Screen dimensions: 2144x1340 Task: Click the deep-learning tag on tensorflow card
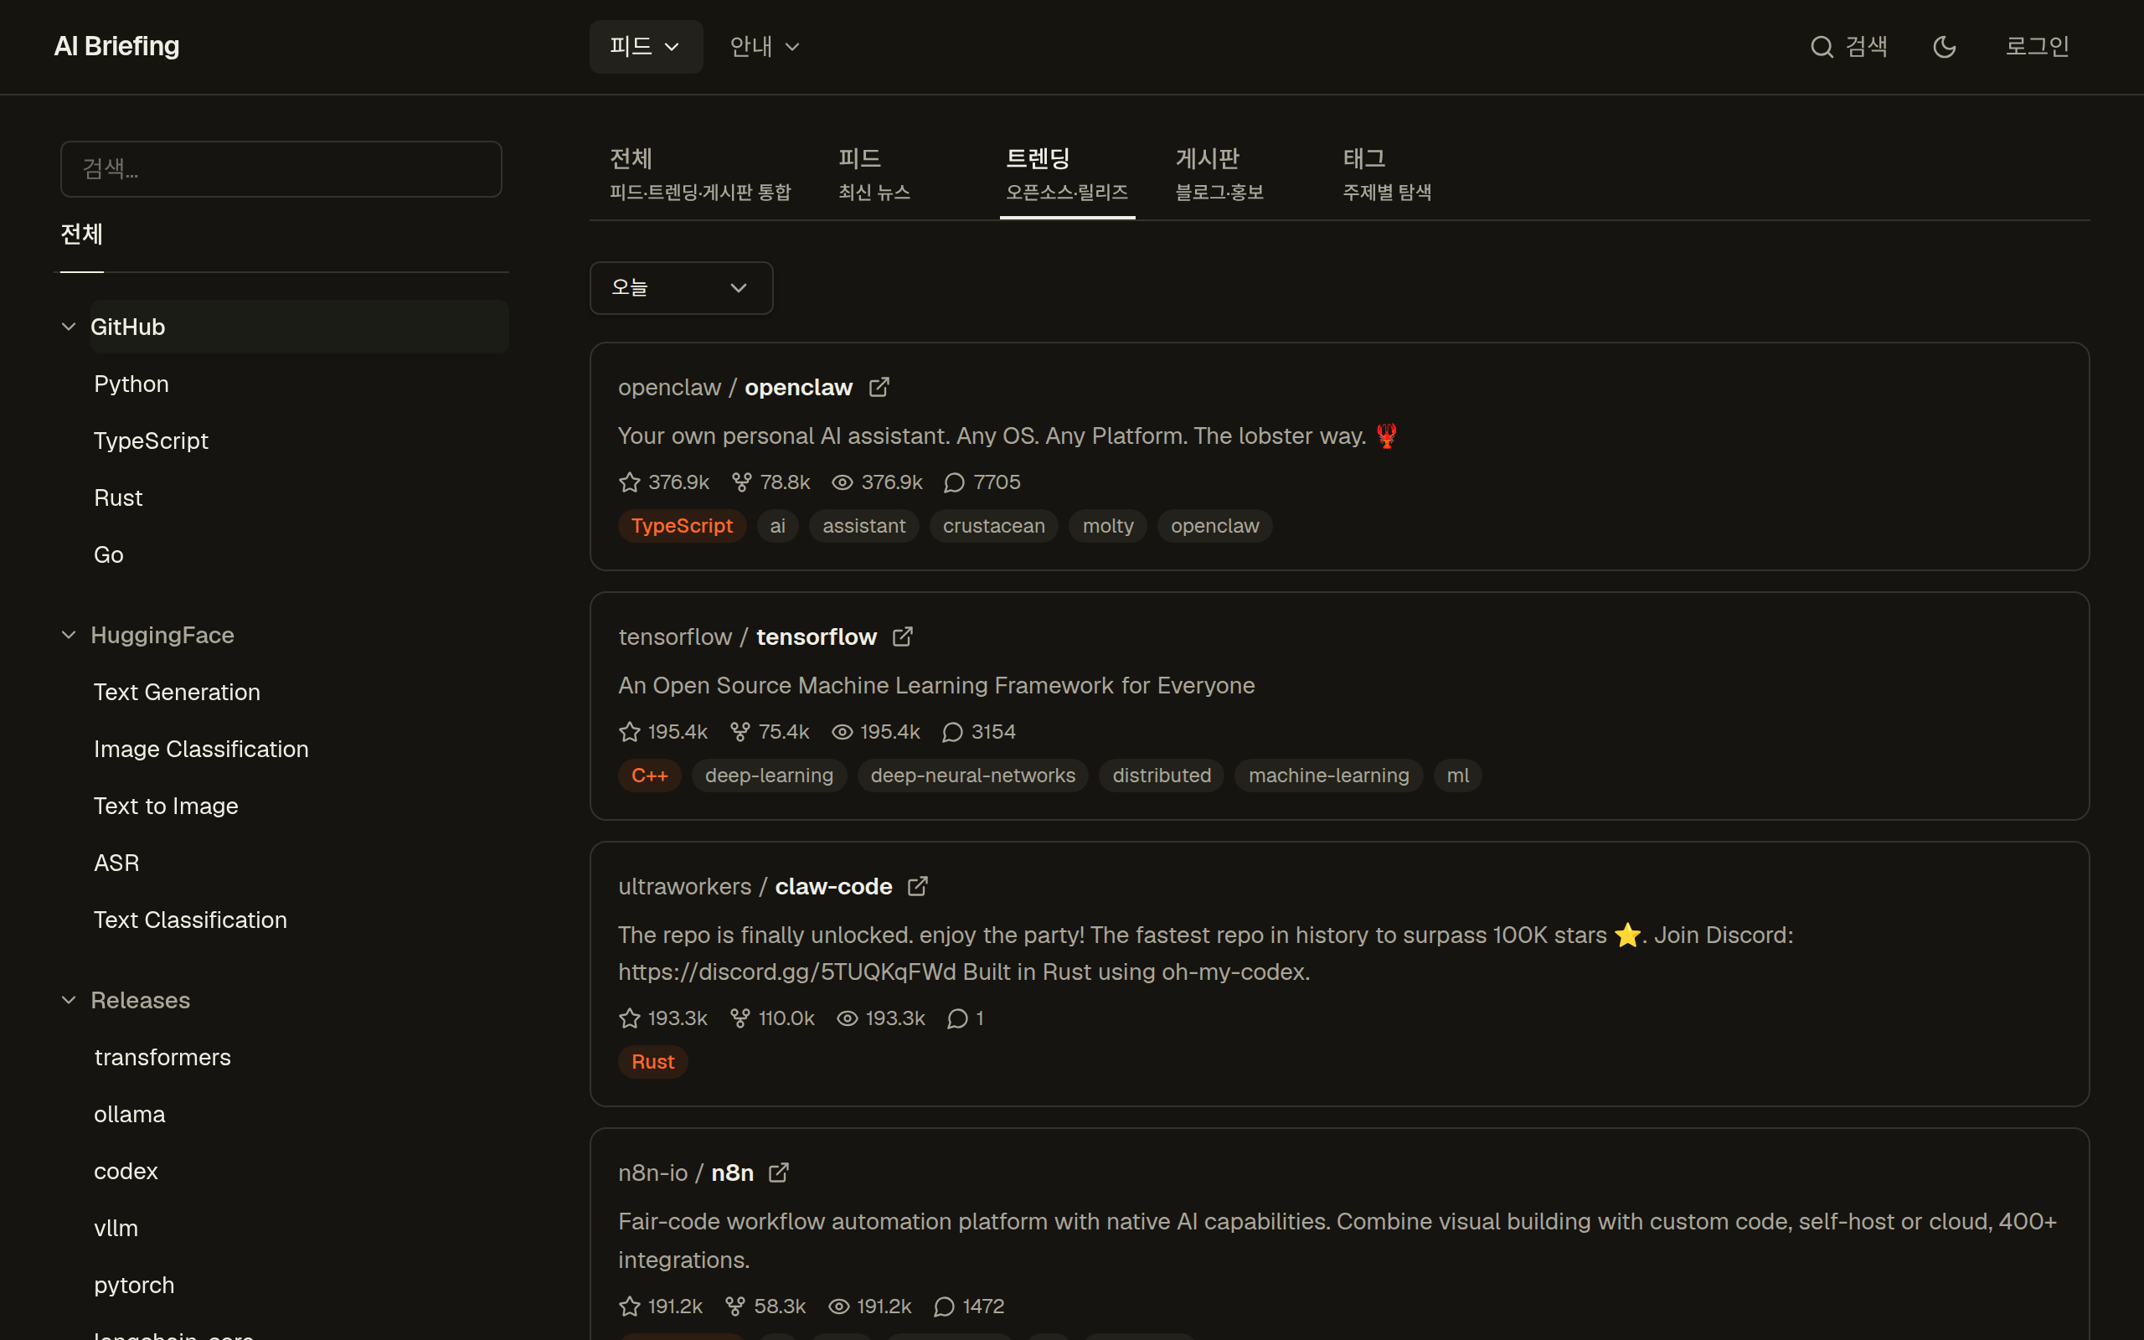point(769,776)
